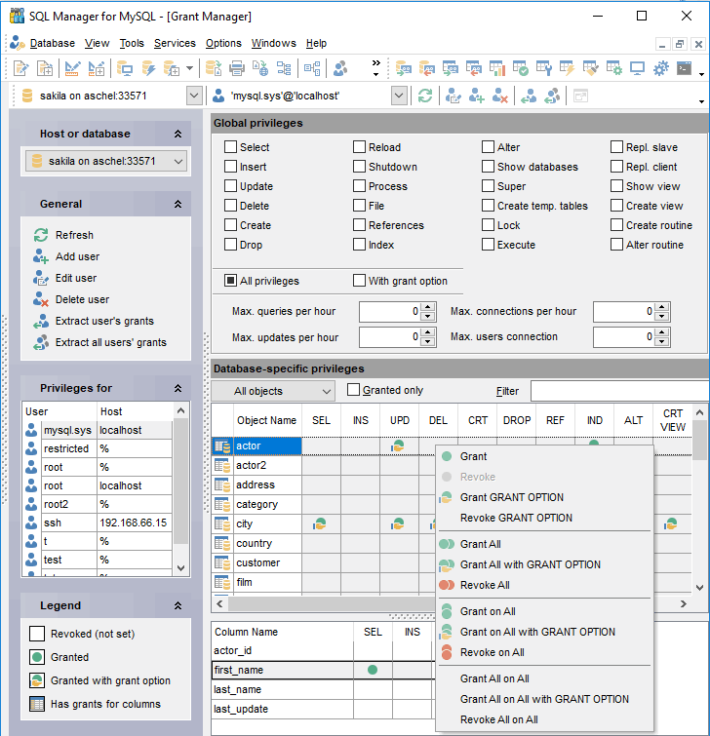This screenshot has width=710, height=736.
Task: Click the Edit user toolbar icon
Action: pos(454,96)
